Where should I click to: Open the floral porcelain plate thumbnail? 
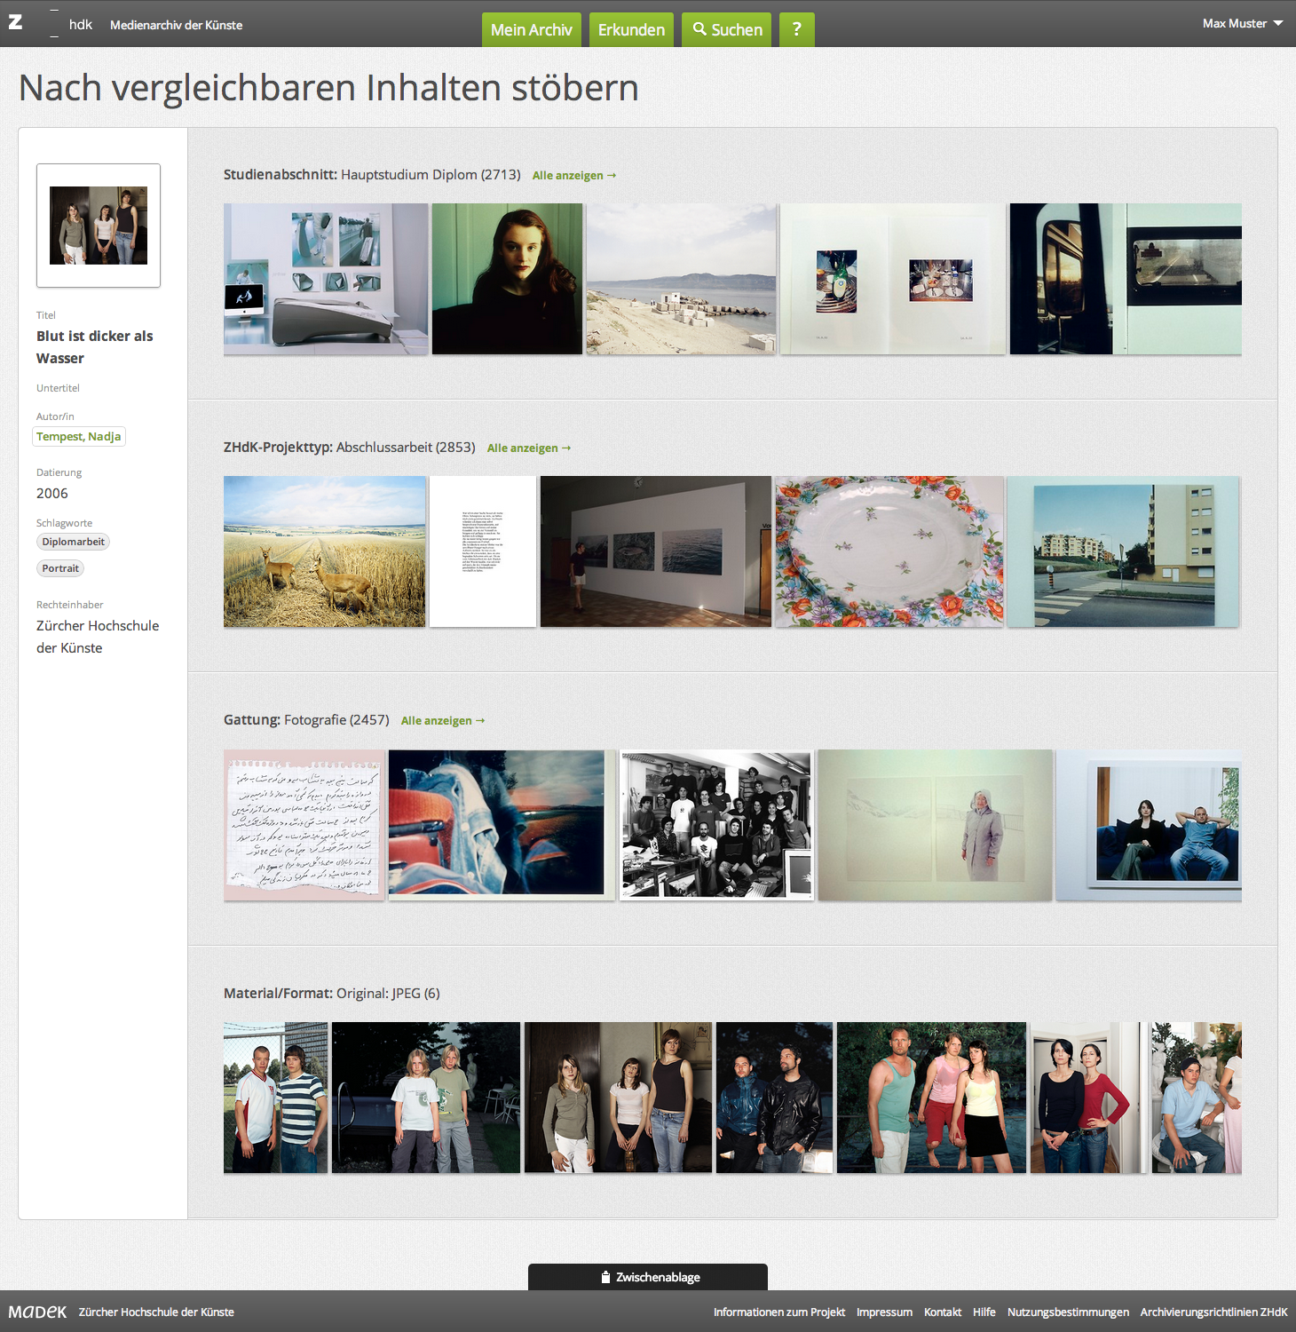[x=889, y=551]
